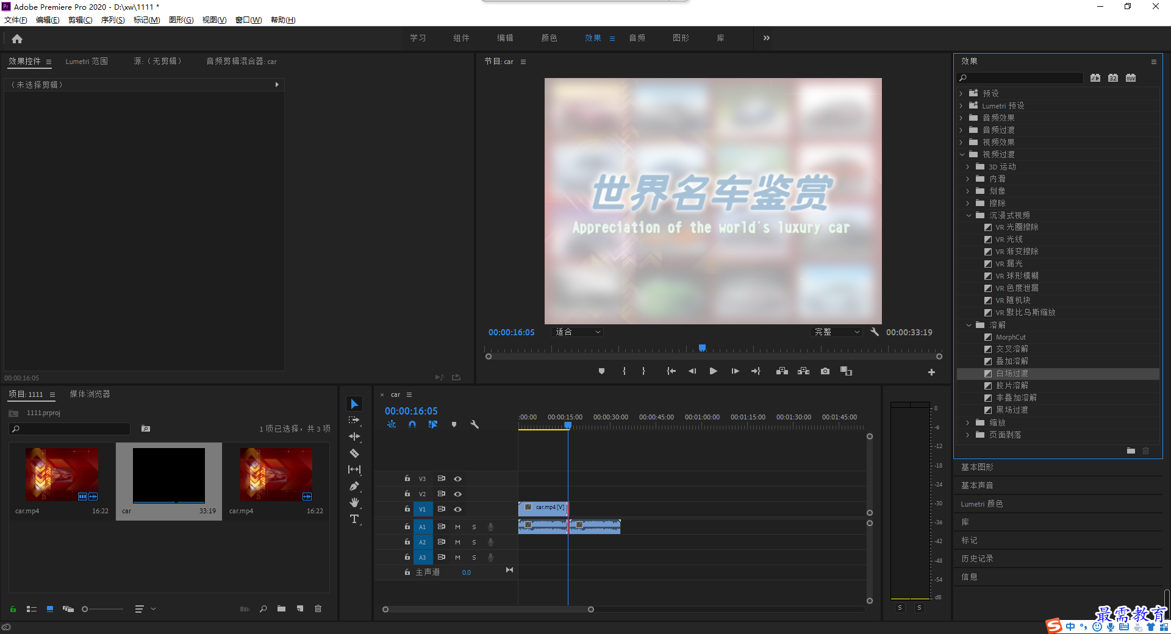Open Program monitor settings wrench
1171x634 pixels.
[875, 332]
